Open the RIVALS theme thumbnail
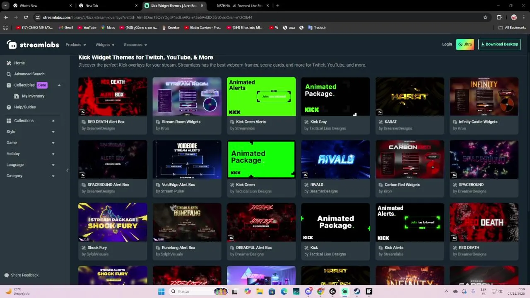Image resolution: width=530 pixels, height=298 pixels. click(335, 159)
